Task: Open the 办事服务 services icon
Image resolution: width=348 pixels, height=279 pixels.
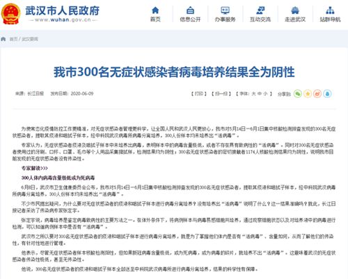Action: pyautogui.click(x=225, y=10)
